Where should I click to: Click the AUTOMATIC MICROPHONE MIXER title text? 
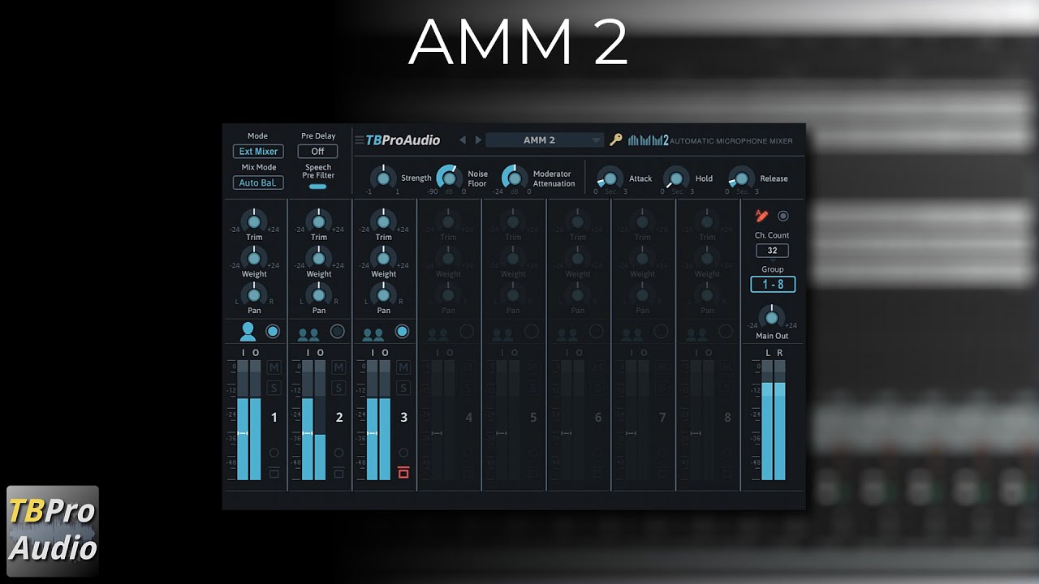click(x=731, y=141)
